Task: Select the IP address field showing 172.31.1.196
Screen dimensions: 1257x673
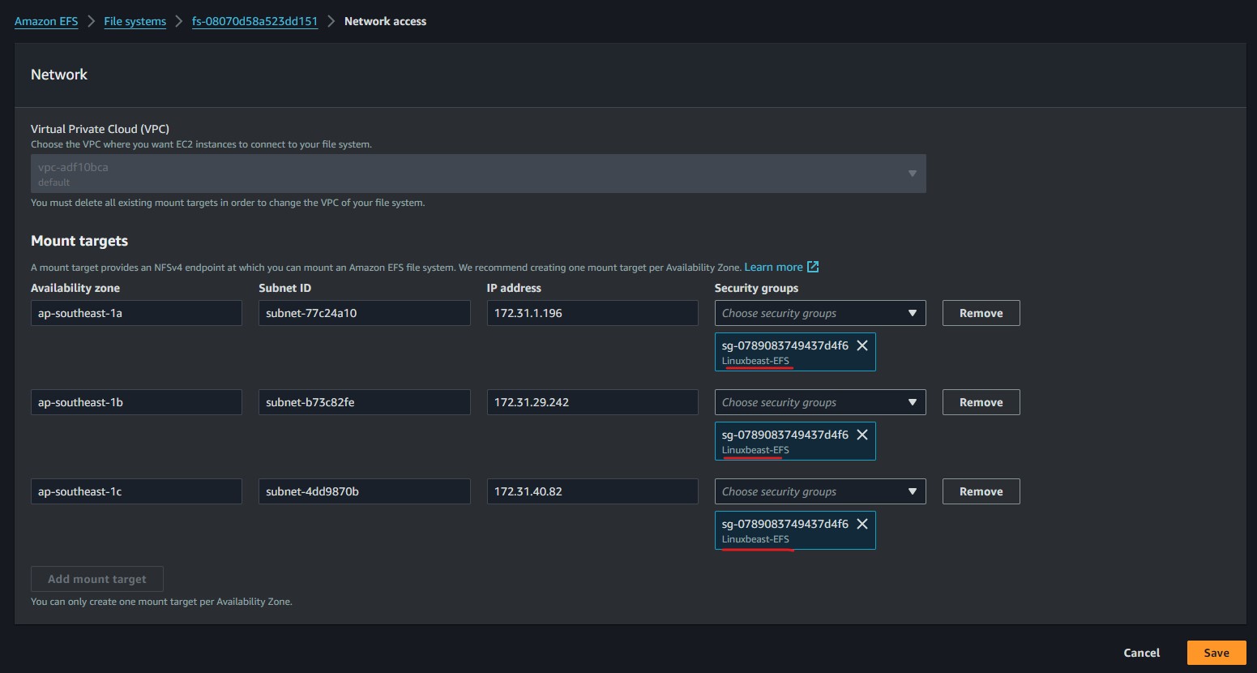Action: 592,313
